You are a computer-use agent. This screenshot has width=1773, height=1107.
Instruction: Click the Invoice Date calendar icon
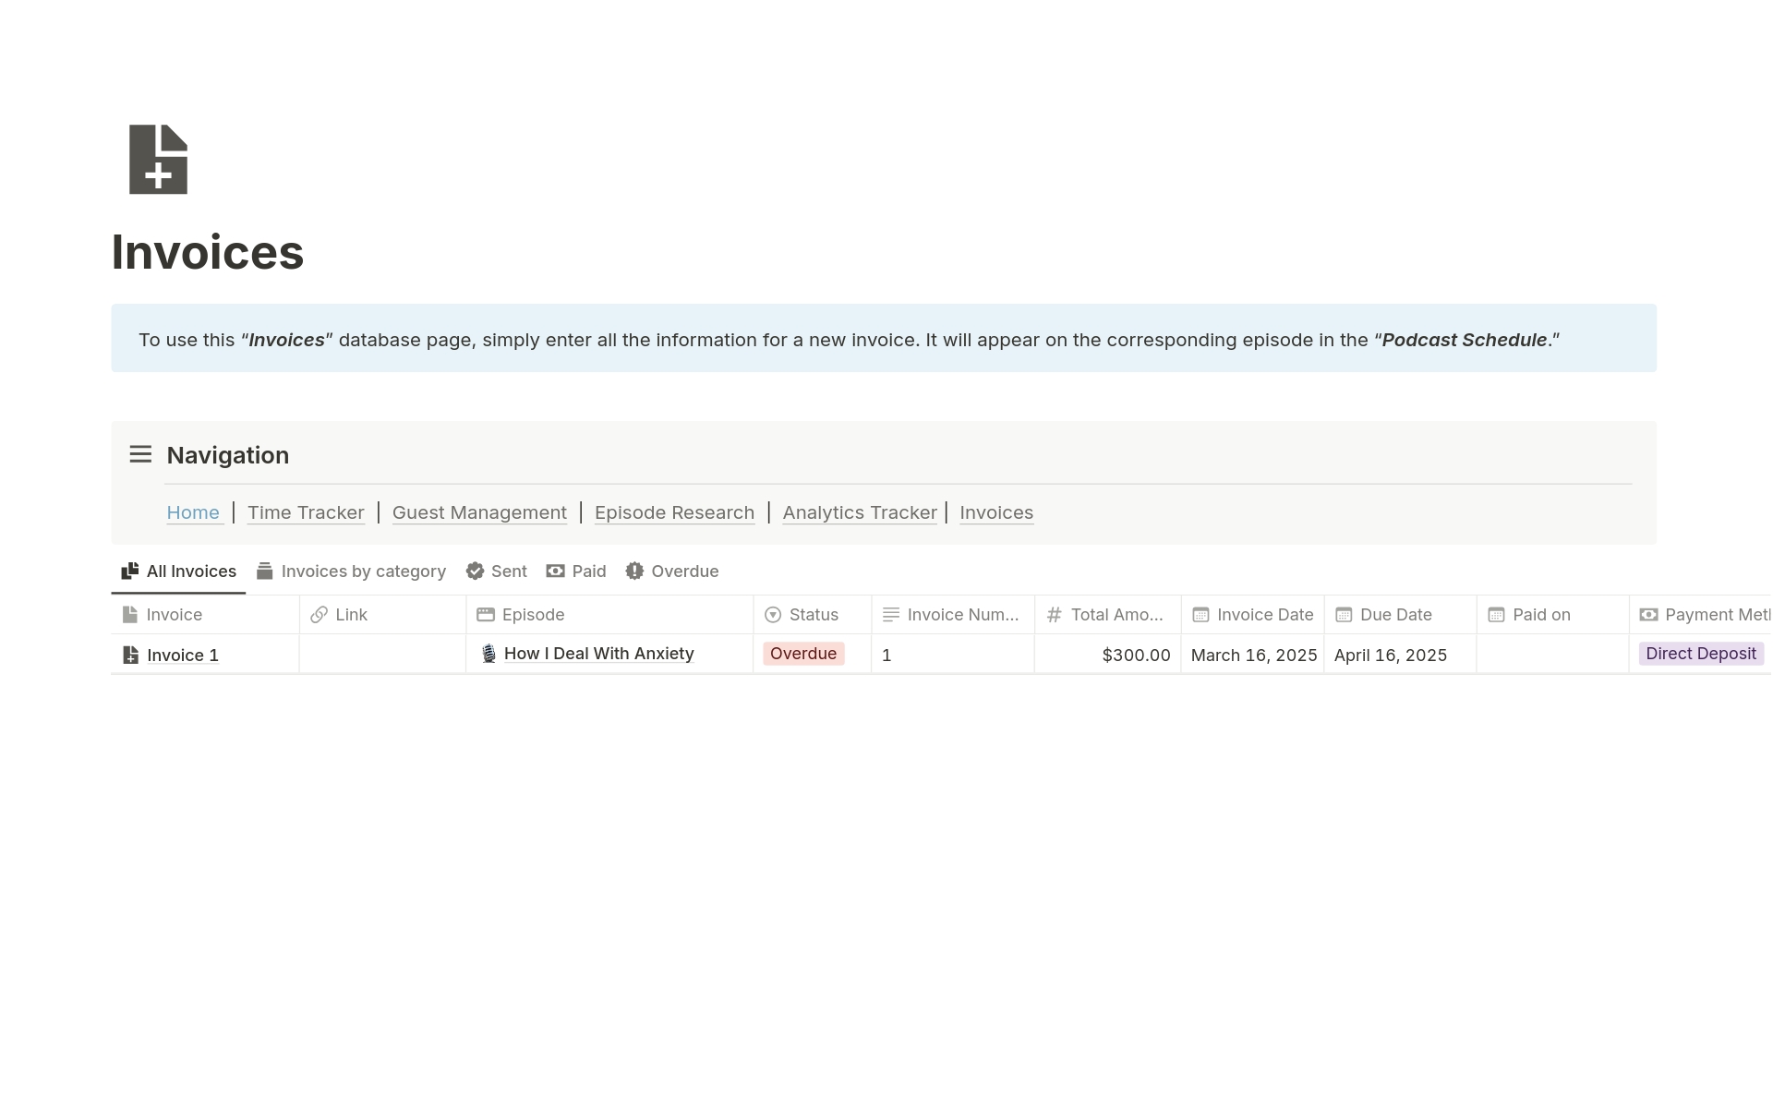pos(1200,615)
